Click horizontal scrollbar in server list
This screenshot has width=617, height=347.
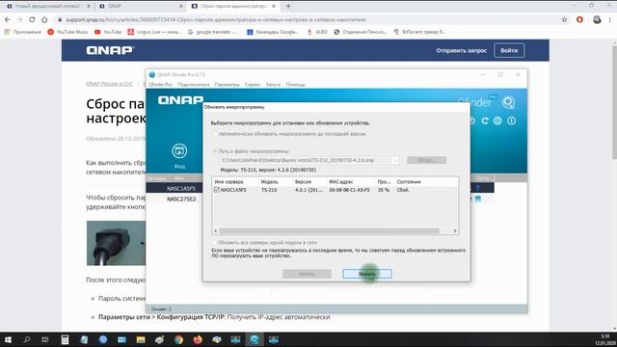pyautogui.click(x=329, y=231)
